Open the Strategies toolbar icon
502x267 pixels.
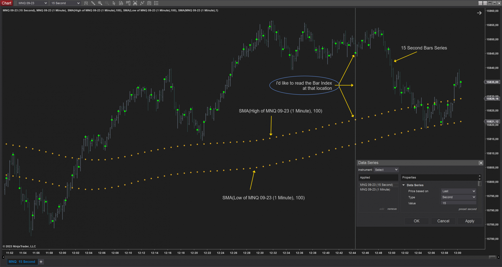(149, 3)
